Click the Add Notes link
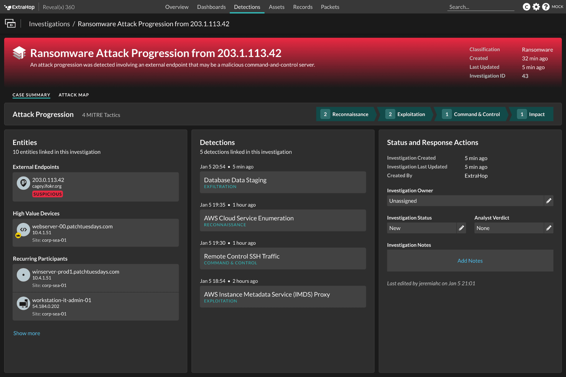The height and width of the screenshot is (377, 566). click(x=470, y=261)
